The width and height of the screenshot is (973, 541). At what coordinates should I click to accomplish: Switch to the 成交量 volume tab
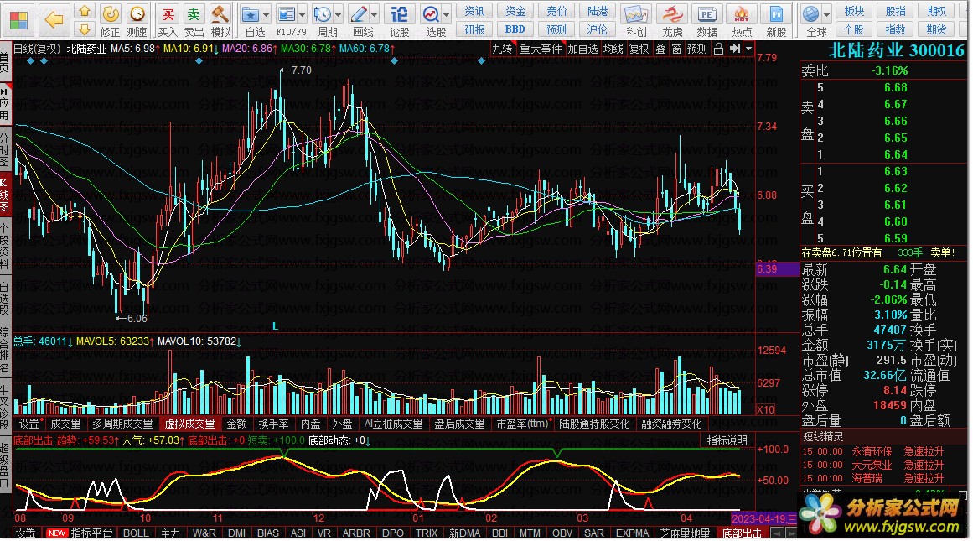point(65,424)
